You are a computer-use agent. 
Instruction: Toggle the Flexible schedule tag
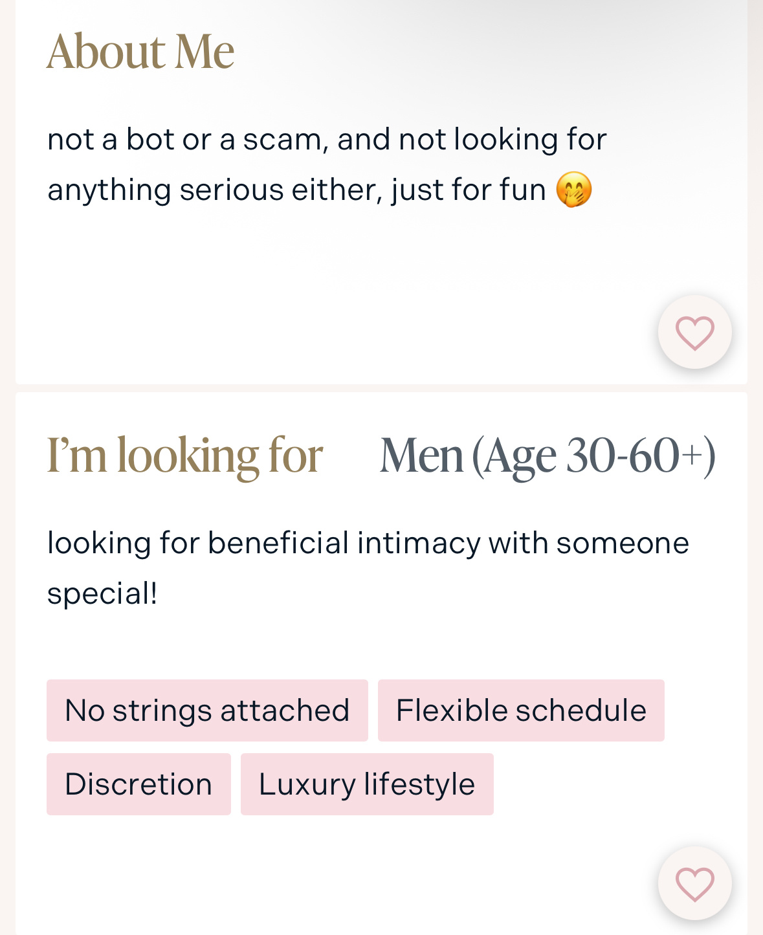point(521,710)
